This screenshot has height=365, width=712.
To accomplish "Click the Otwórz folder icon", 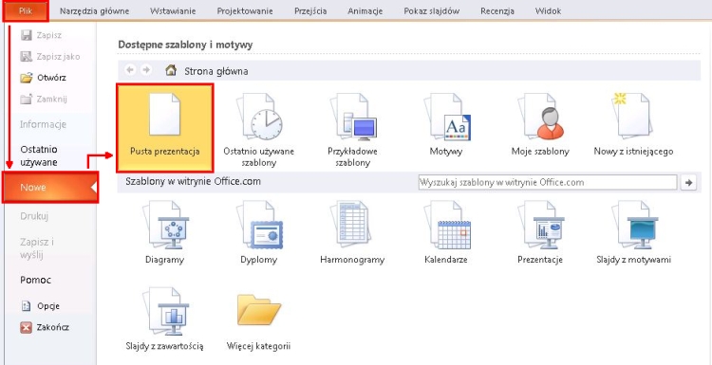I will pos(27,78).
